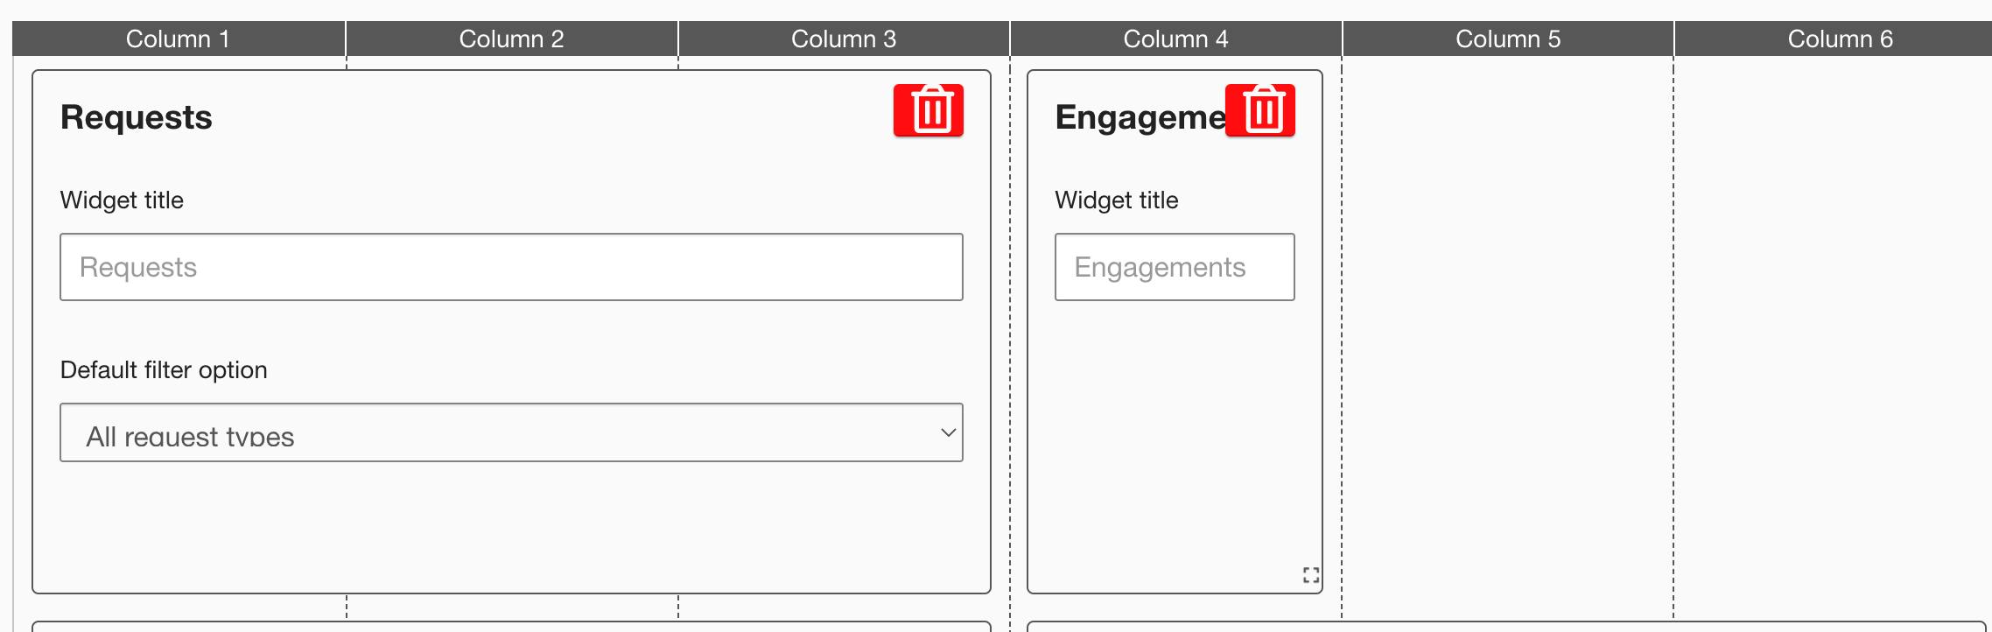1992x632 pixels.
Task: Click the Engagements widget resize handle icon
Action: 1310,575
